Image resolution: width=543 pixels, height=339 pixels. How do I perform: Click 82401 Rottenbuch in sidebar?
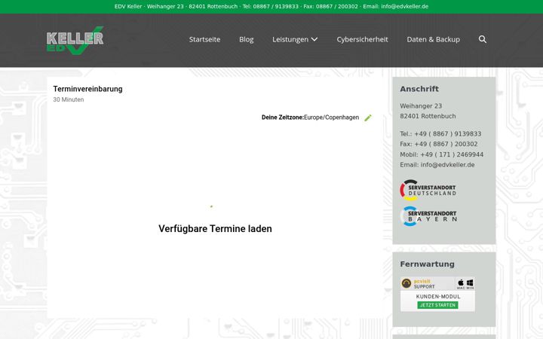pos(428,116)
